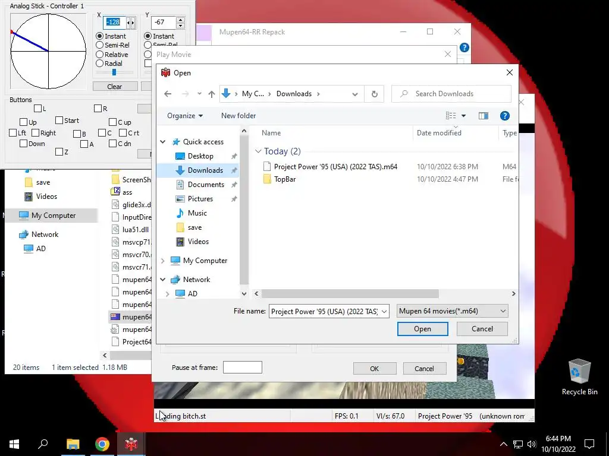The image size is (609, 456).
Task: Select Semi-Rel radio for X axis
Action: pyautogui.click(x=100, y=45)
